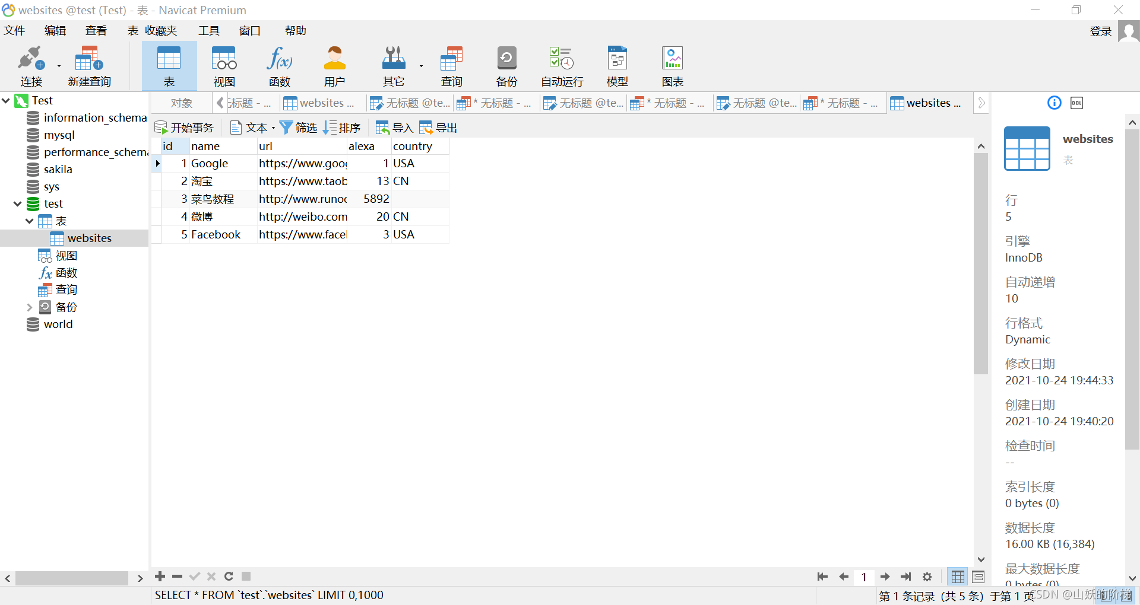Delete record with minus icon
Screen dimensions: 1140x605
point(177,576)
